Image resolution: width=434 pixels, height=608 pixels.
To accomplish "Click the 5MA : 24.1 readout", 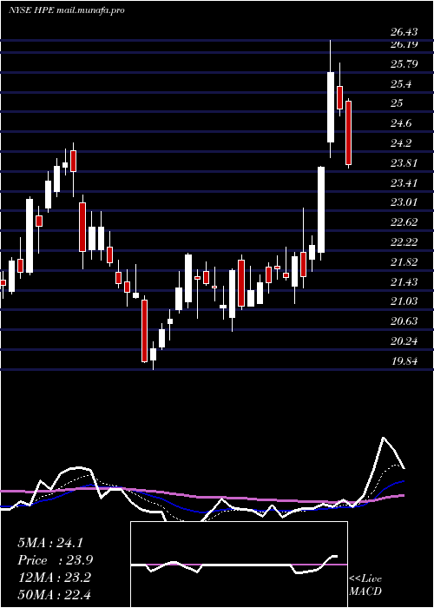I will (50, 543).
